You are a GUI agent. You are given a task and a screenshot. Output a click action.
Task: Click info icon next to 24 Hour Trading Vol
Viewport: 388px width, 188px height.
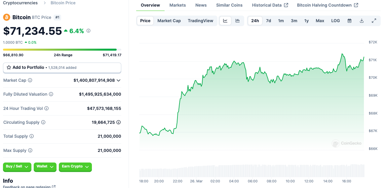tap(47, 108)
